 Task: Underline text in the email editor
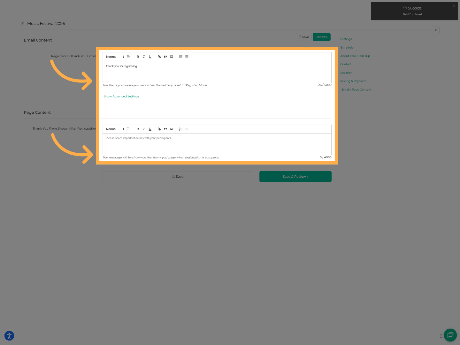[150, 57]
